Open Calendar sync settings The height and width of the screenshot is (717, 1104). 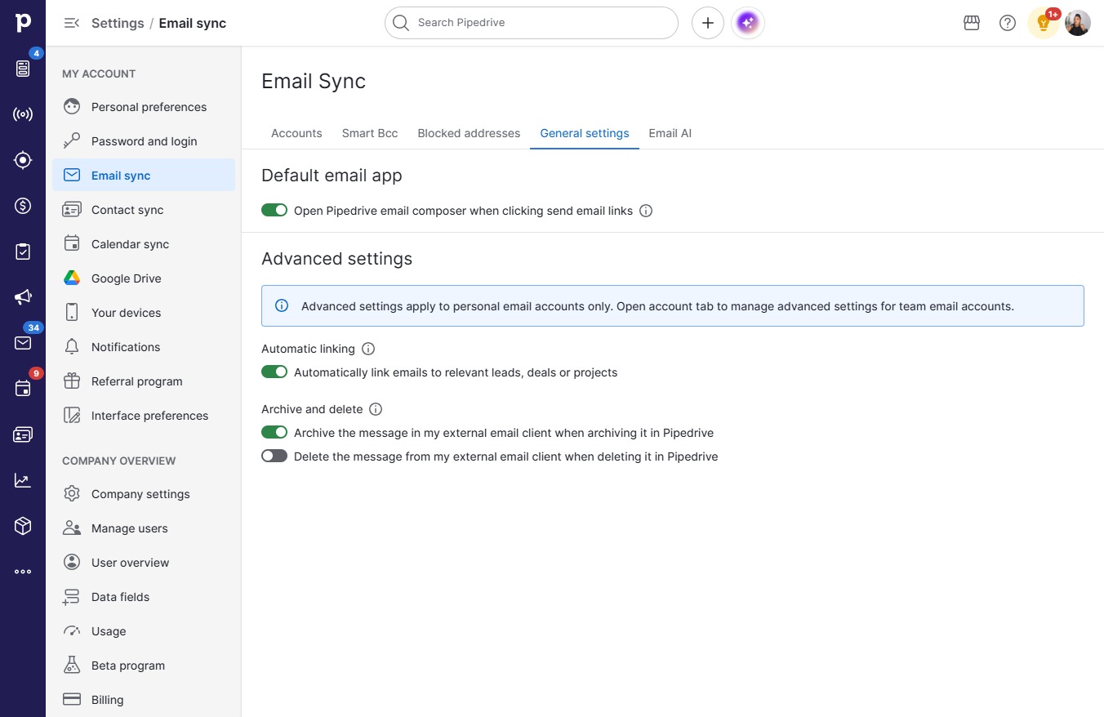point(144,244)
